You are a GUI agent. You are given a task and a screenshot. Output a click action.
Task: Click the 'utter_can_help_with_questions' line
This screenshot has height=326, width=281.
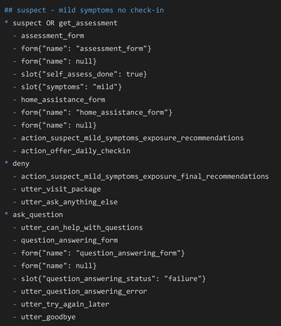(x=78, y=227)
